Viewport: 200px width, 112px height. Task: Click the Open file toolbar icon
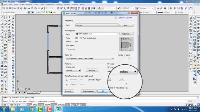7,8
